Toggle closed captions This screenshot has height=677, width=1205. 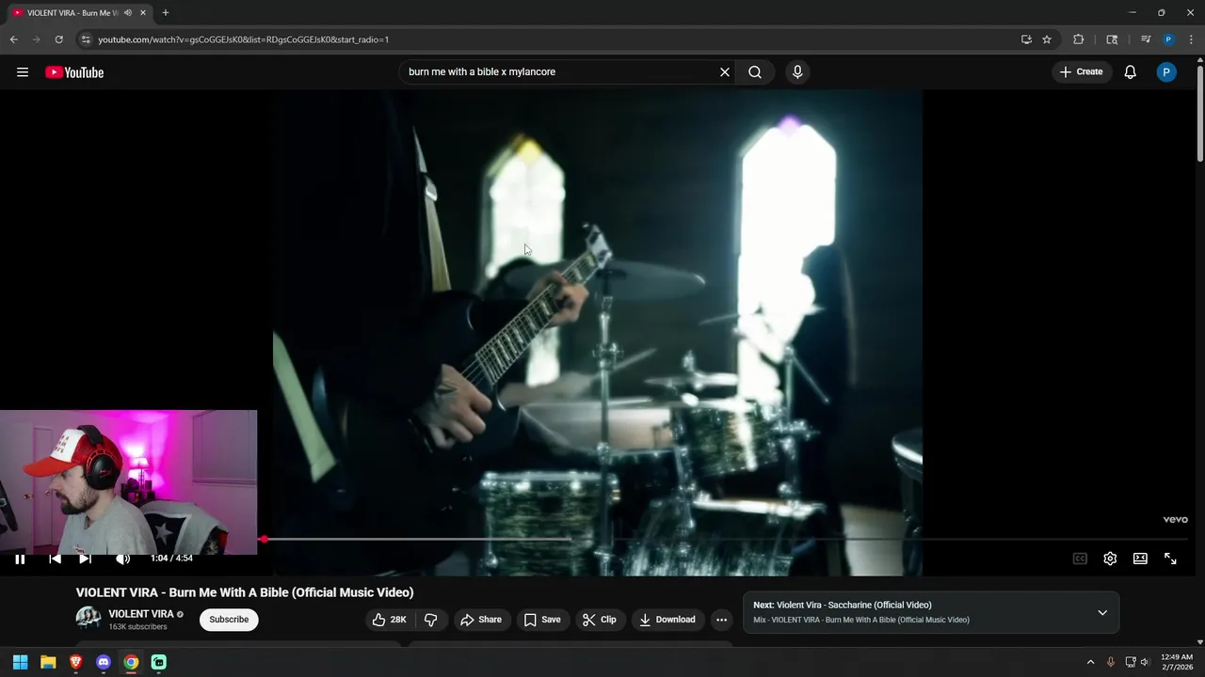[1080, 559]
